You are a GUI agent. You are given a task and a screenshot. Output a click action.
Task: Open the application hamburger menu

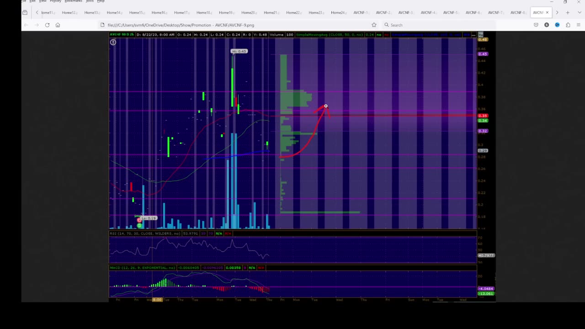pos(578,25)
